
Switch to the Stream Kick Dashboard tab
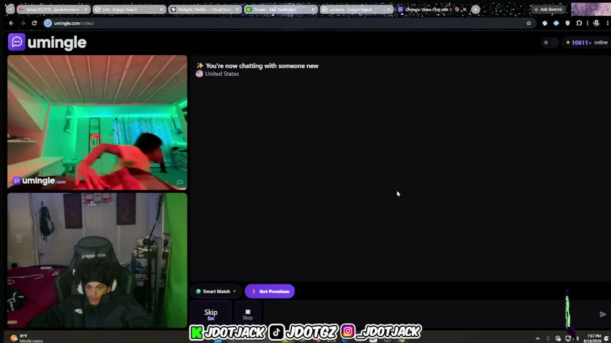[x=280, y=10]
